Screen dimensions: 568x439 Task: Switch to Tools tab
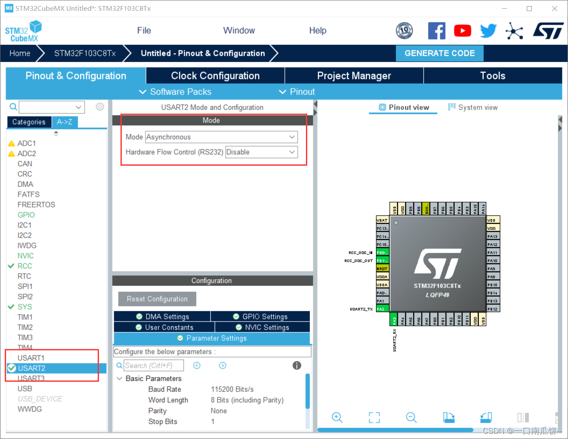click(493, 76)
